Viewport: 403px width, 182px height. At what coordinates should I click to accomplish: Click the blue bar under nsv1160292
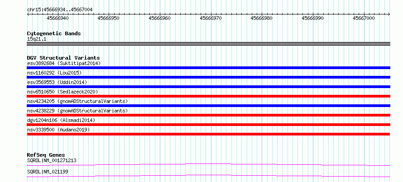point(208,77)
